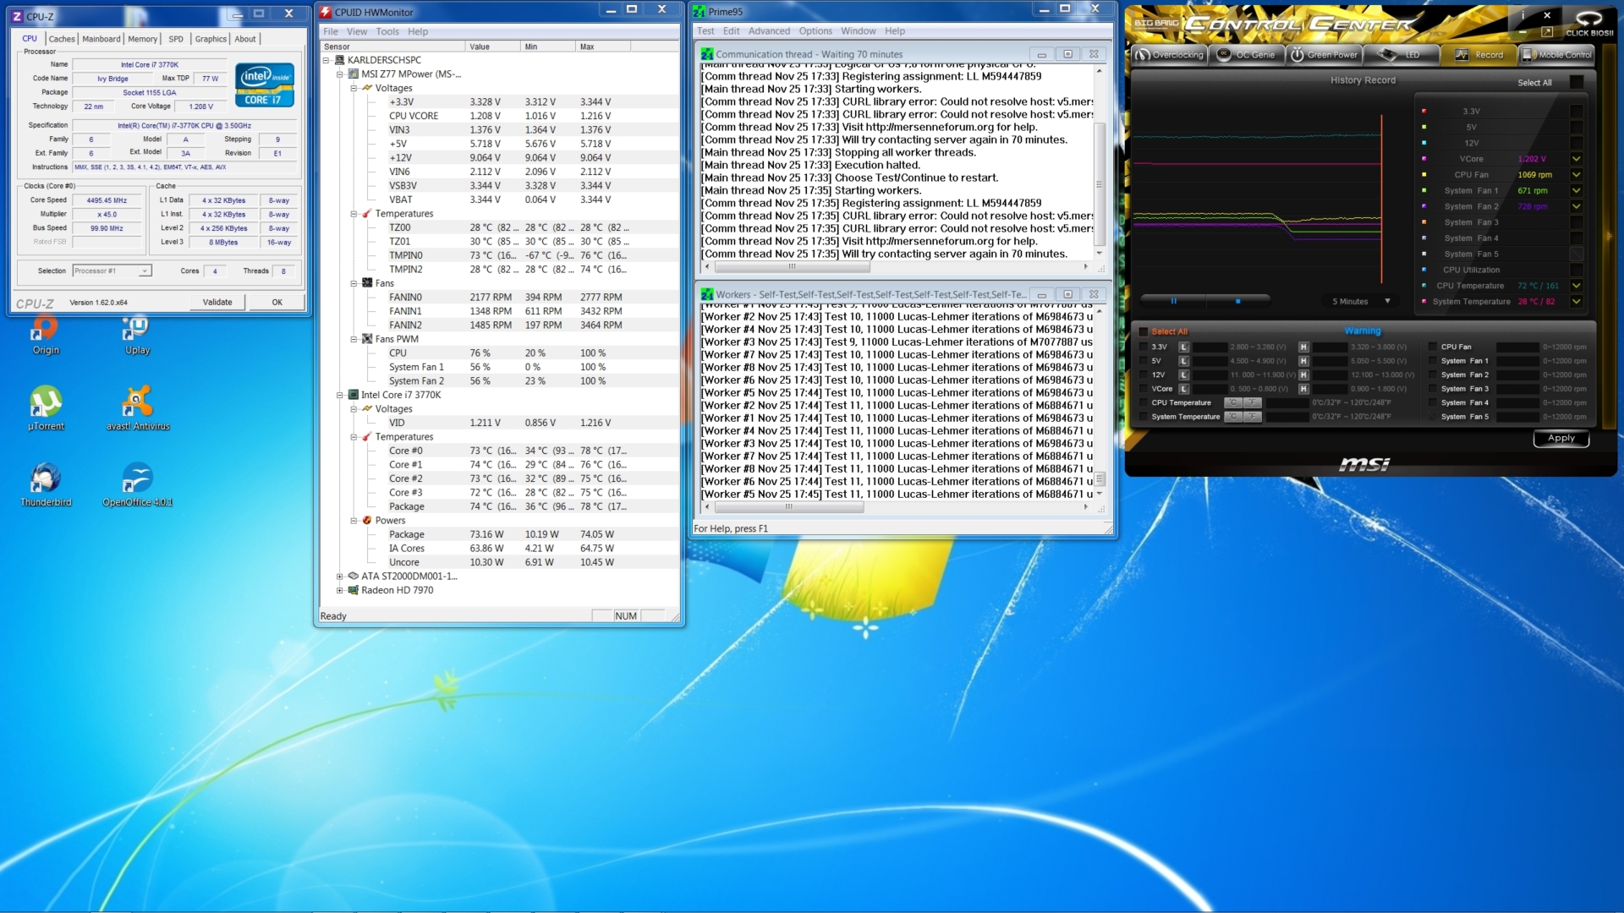Collapse the Voltages node under MSI Z77 MPower
Image resolution: width=1624 pixels, height=913 pixels.
[x=354, y=88]
